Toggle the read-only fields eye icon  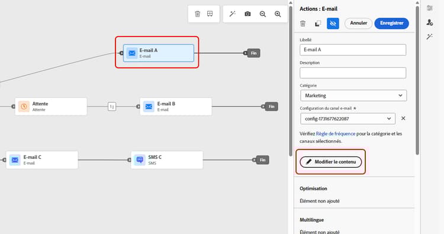pos(333,24)
